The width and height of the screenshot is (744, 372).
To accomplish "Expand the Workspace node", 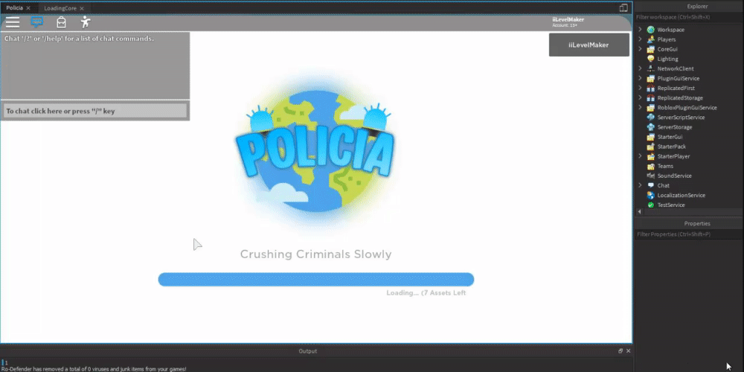I will pyautogui.click(x=640, y=30).
